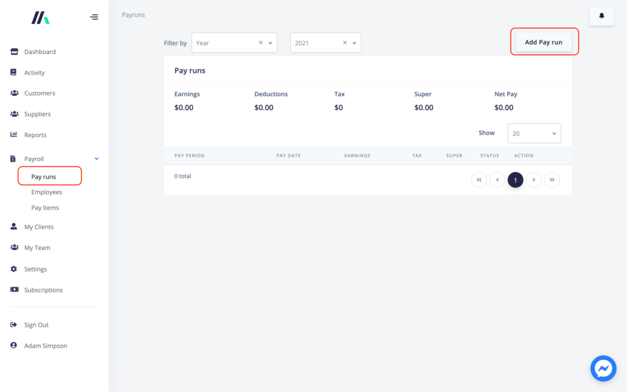Viewport: 627px width, 392px height.
Task: Click the Subscriptions money icon
Action: pos(14,290)
